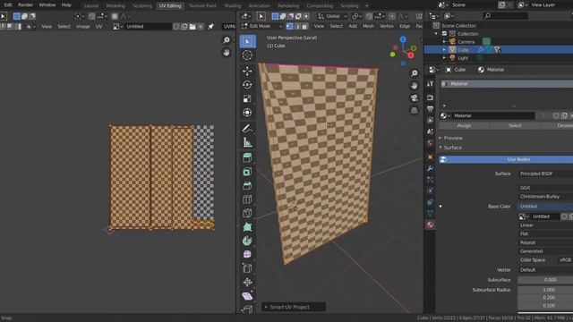
Task: Pin the image in UV editor
Action: pyautogui.click(x=211, y=27)
